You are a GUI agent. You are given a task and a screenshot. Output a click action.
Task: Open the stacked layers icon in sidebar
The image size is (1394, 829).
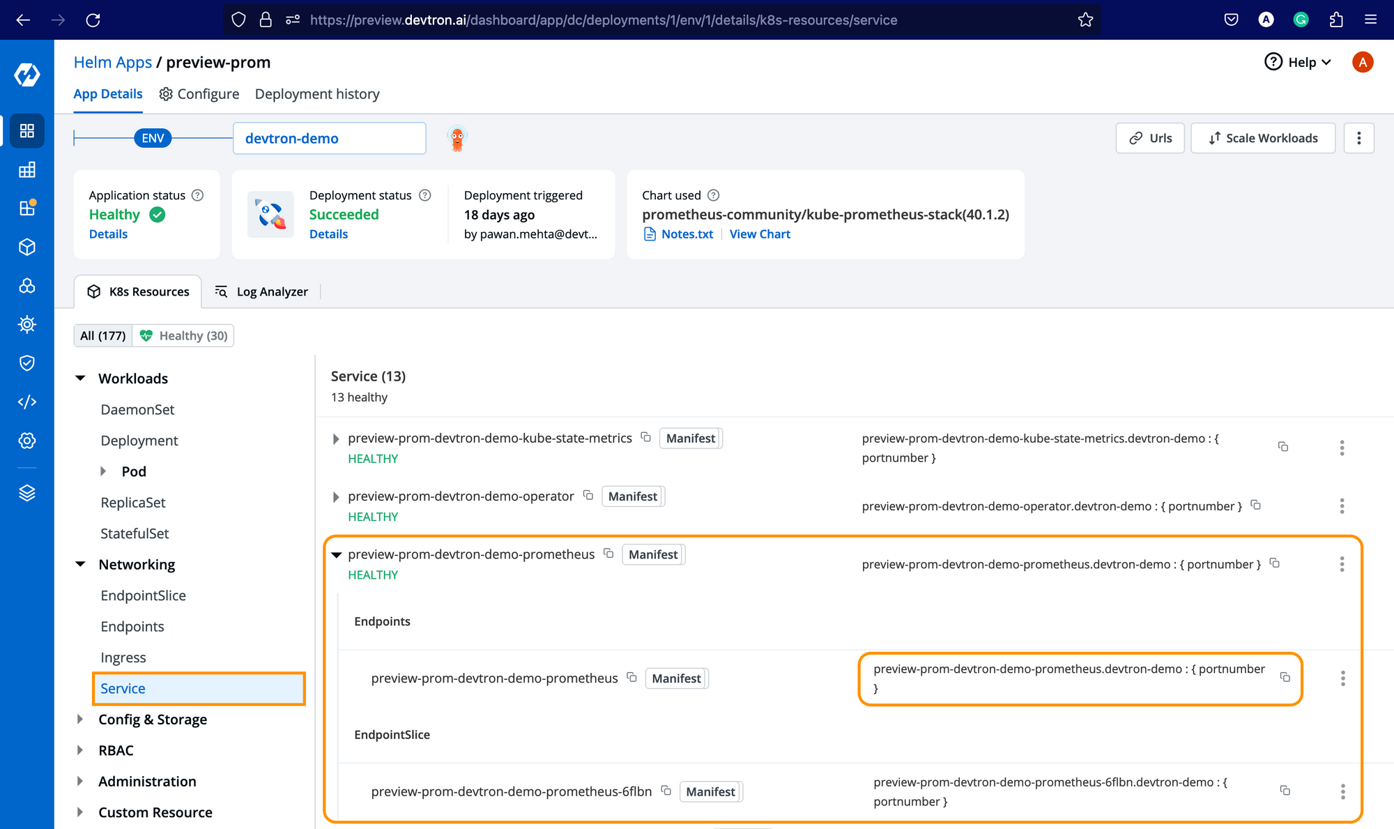27,493
